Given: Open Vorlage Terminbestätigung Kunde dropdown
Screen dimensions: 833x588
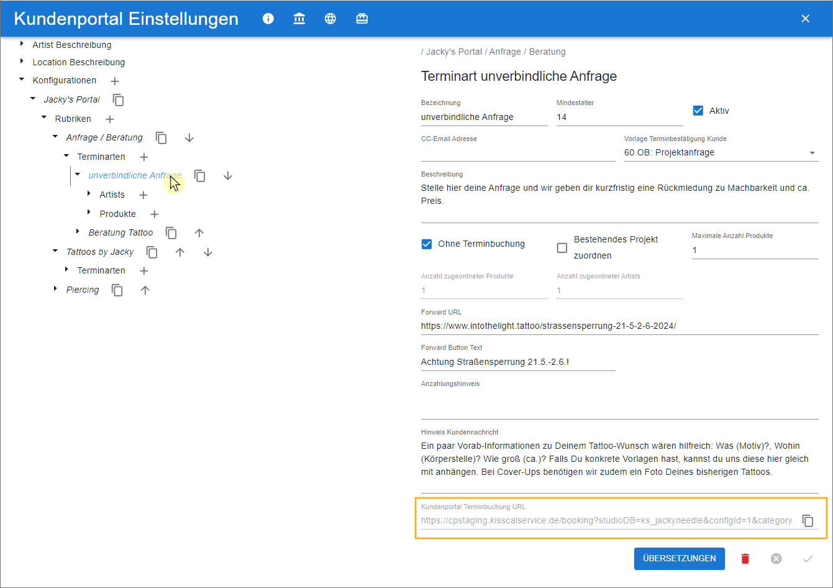Looking at the screenshot, I should pos(721,153).
